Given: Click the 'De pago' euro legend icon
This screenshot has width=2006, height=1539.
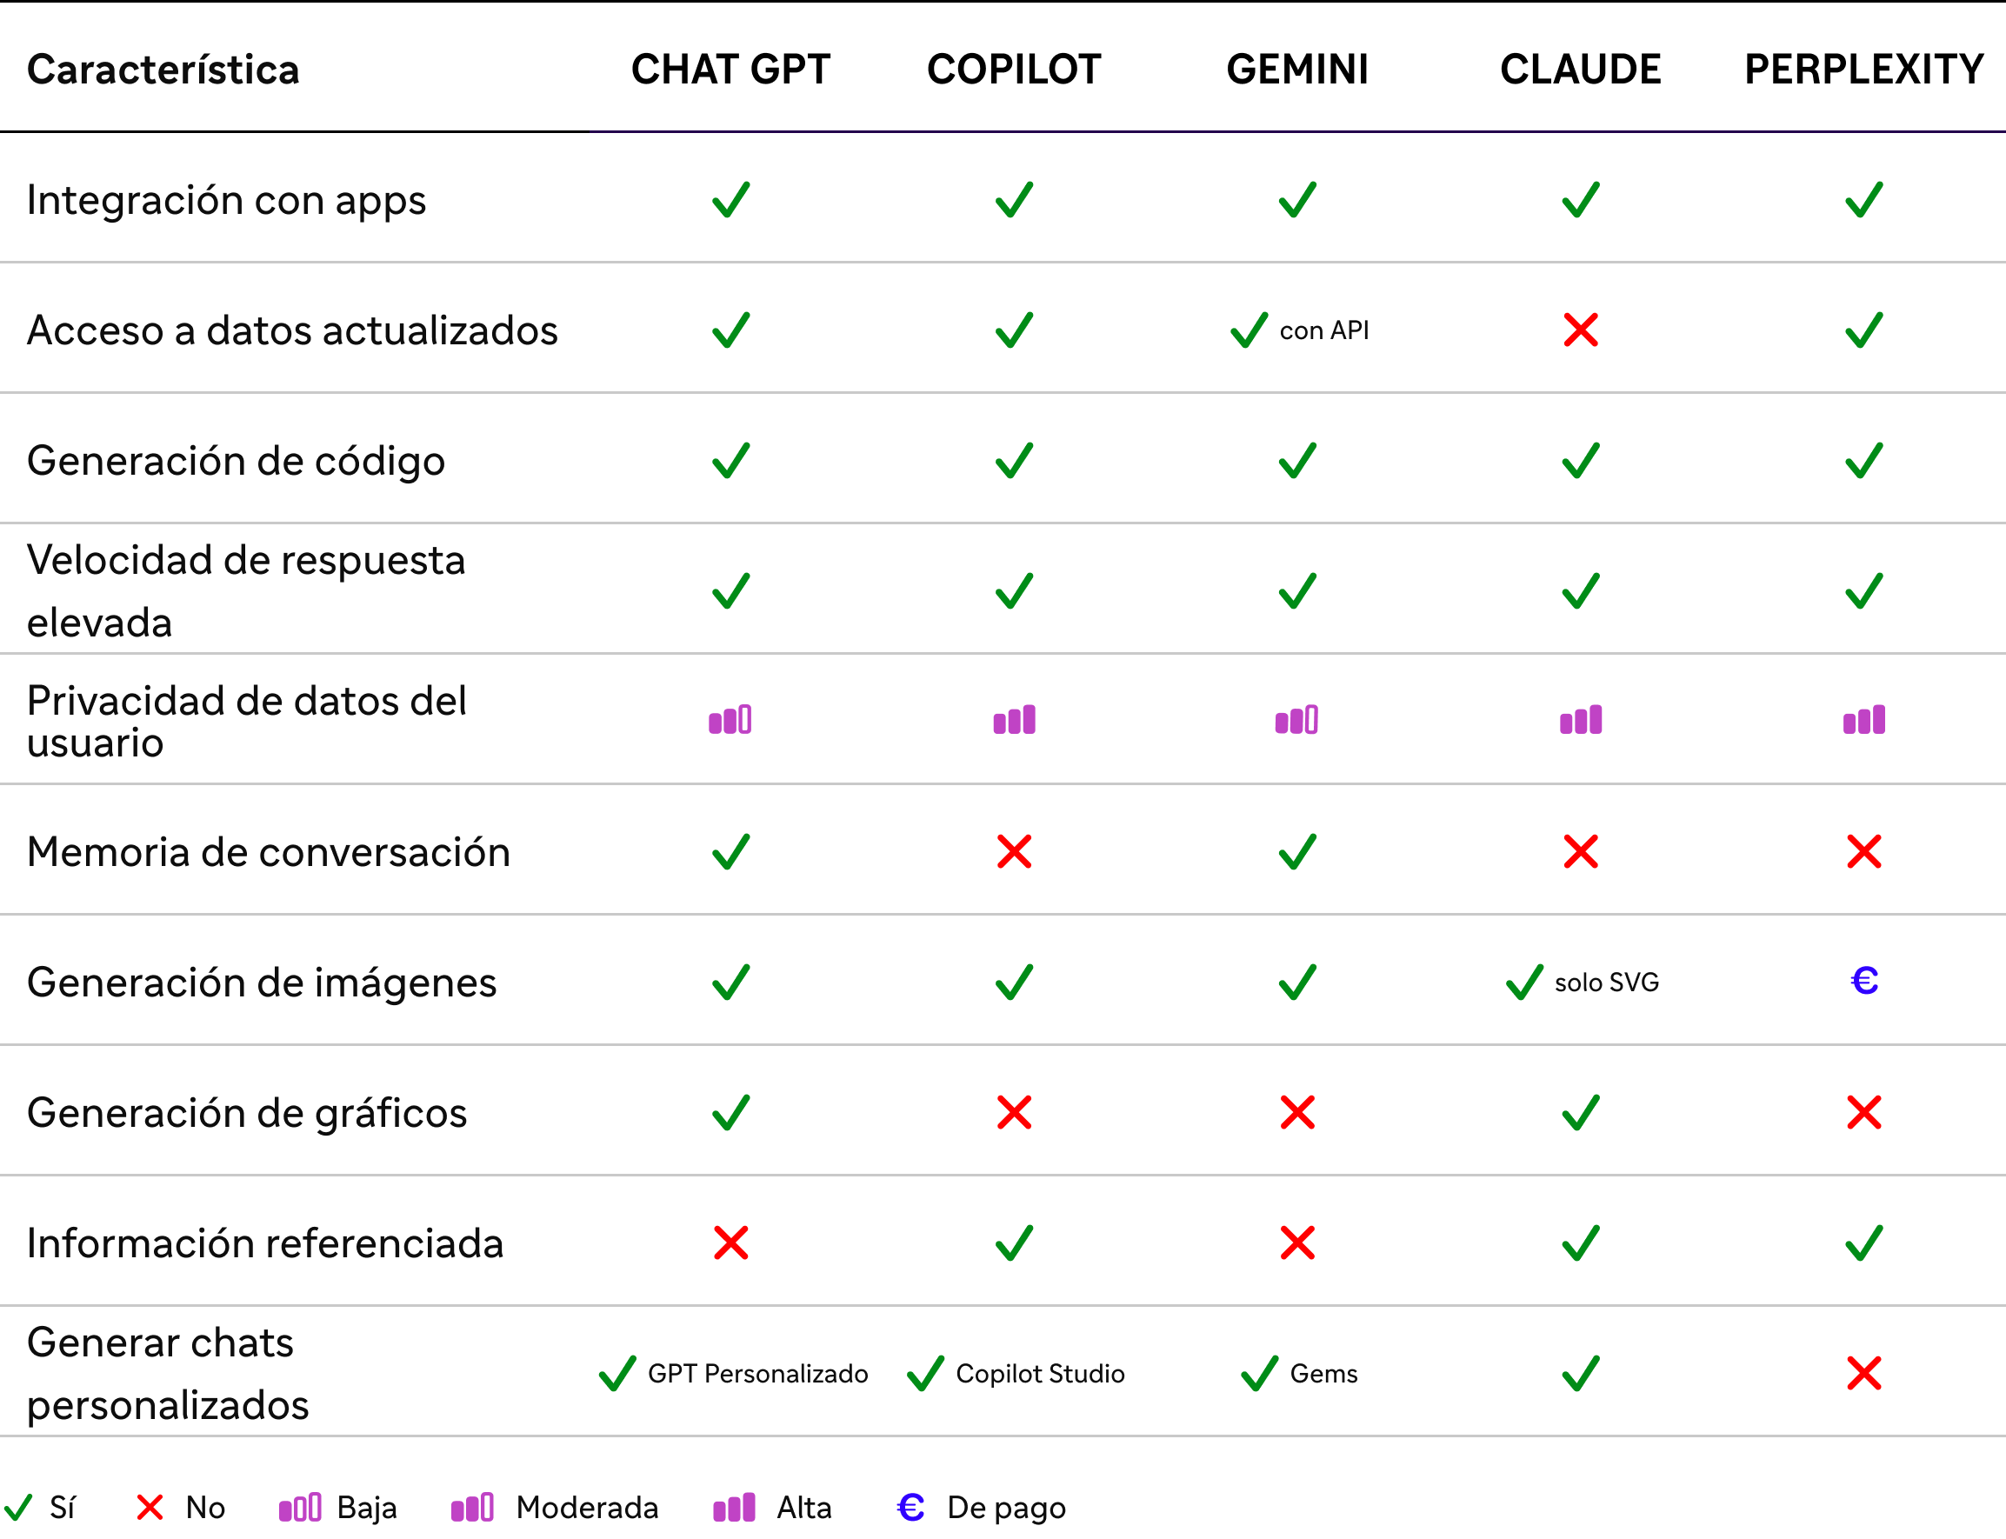Looking at the screenshot, I should (910, 1507).
